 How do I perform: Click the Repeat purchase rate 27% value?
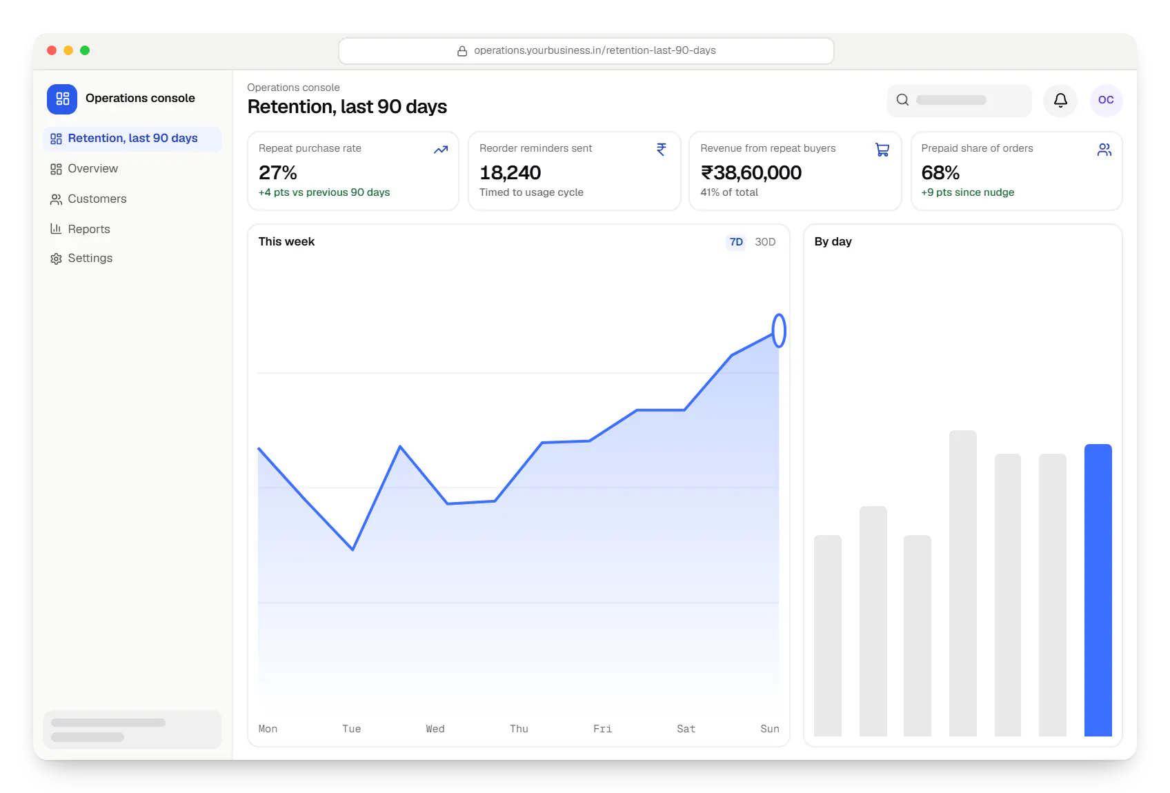point(277,172)
